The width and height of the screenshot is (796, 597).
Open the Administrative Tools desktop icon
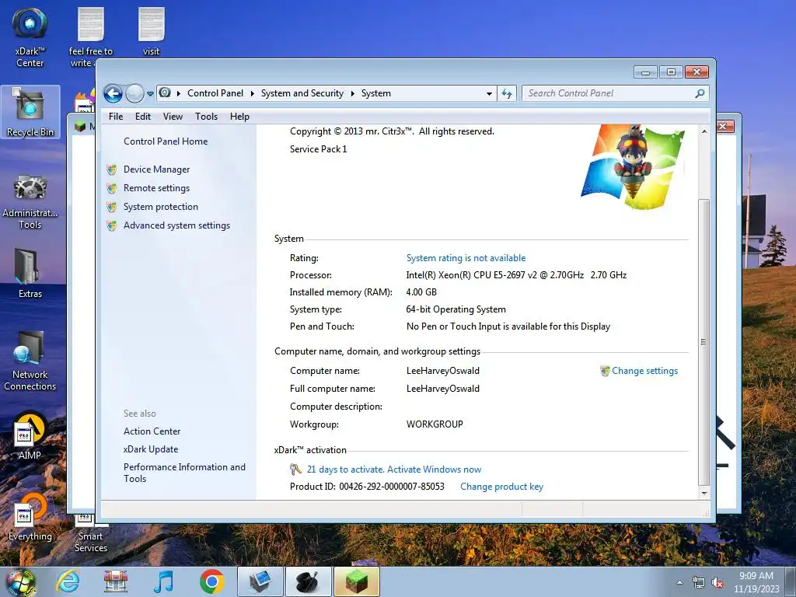pyautogui.click(x=30, y=202)
